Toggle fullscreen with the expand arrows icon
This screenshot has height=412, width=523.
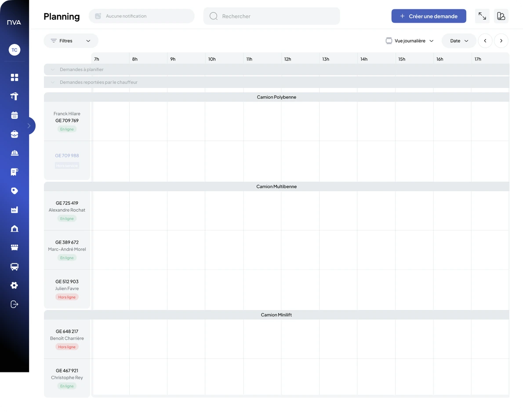482,16
